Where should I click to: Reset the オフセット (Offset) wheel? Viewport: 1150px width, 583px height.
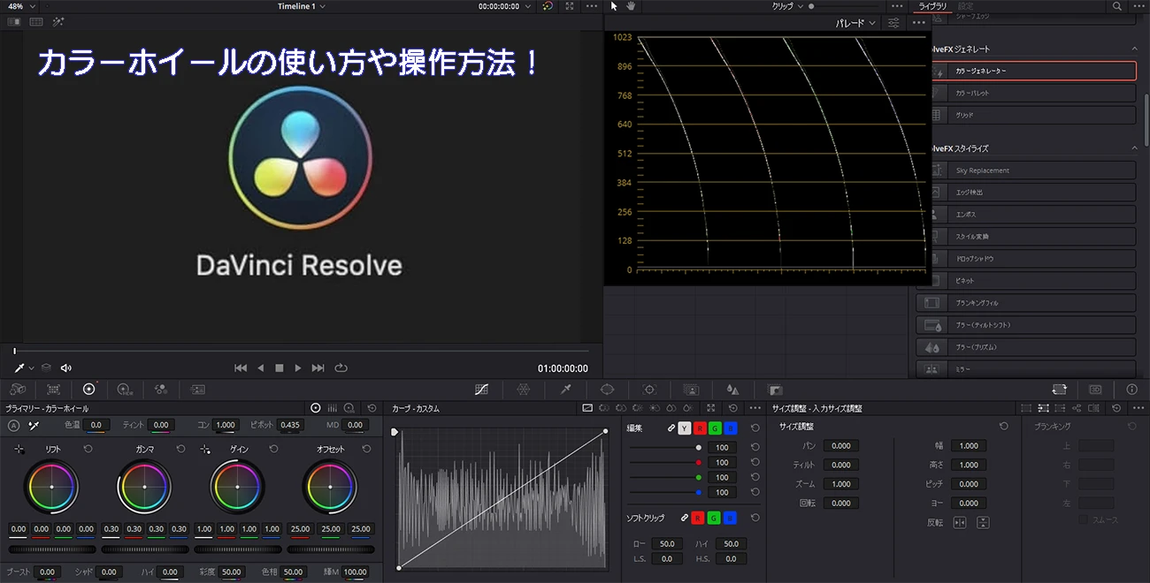pos(366,449)
